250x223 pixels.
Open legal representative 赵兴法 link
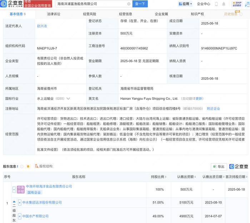click(x=42, y=26)
